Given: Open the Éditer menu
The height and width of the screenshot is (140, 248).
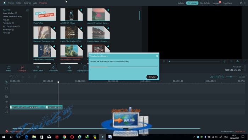Looking at the screenshot, I should [19, 3].
